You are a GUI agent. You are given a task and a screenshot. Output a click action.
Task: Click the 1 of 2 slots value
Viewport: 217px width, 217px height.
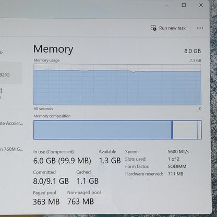click(174, 159)
